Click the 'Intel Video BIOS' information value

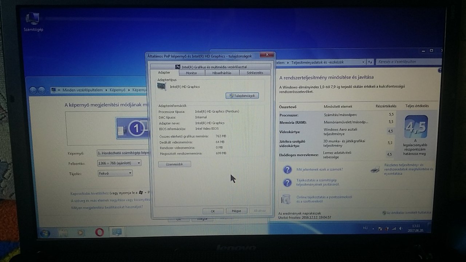click(x=207, y=128)
